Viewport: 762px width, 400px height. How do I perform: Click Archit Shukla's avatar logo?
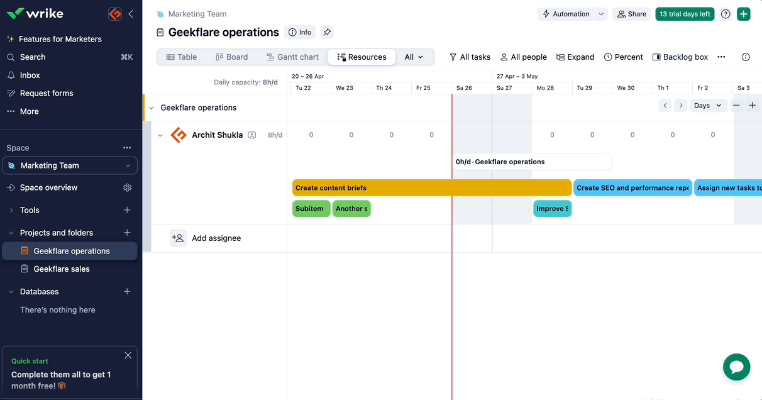[x=179, y=135]
